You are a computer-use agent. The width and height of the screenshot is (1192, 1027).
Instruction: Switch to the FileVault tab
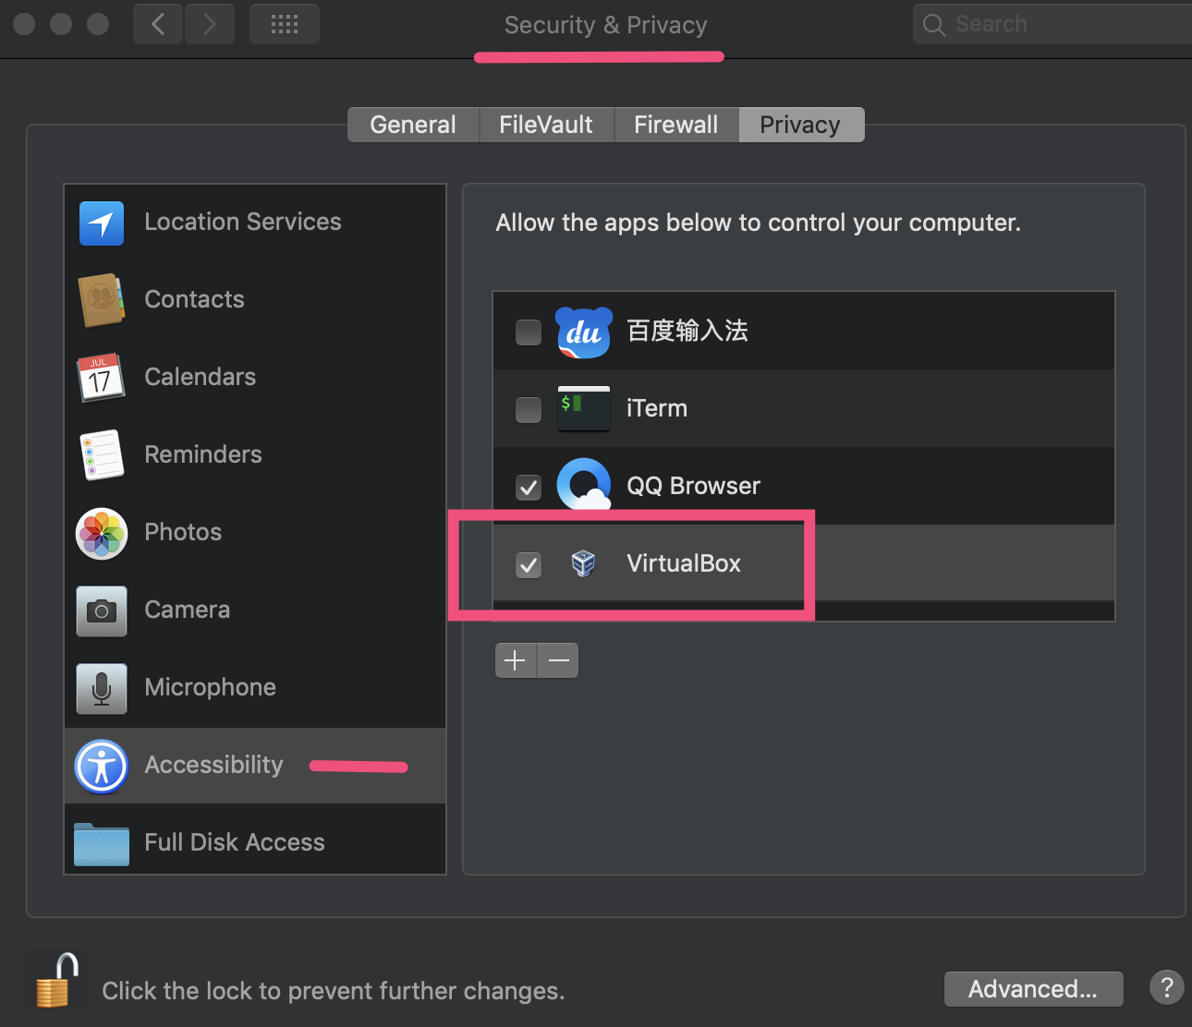pos(546,125)
